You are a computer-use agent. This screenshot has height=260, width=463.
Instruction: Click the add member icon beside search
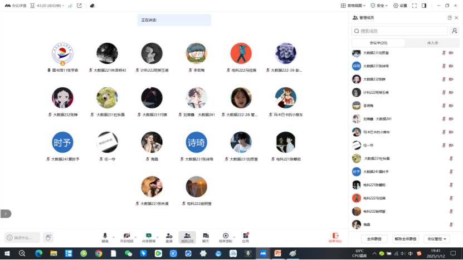click(x=454, y=31)
